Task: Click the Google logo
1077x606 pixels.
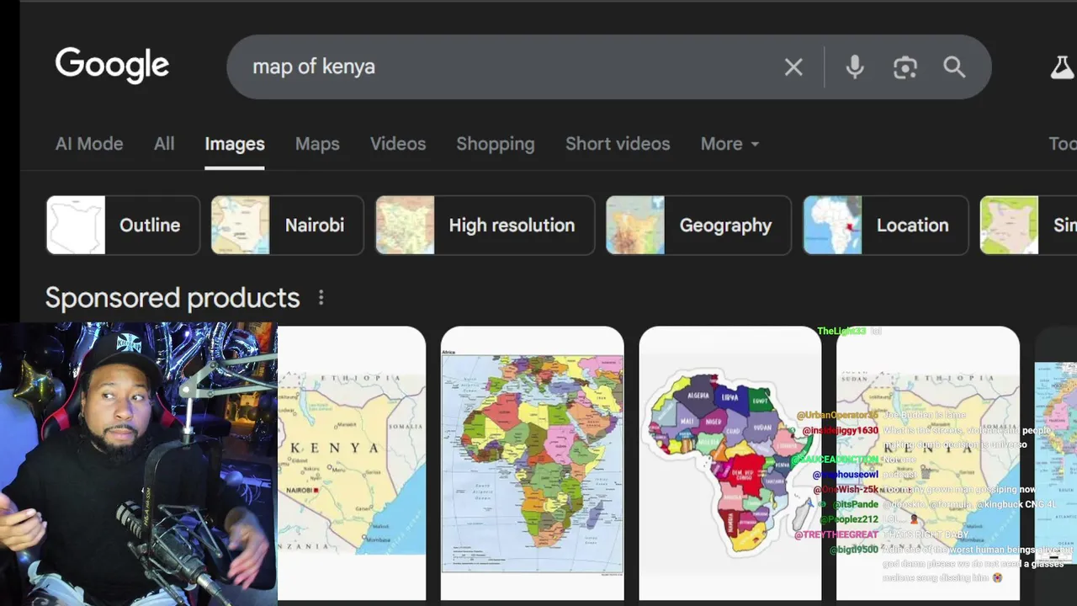Action: (112, 66)
